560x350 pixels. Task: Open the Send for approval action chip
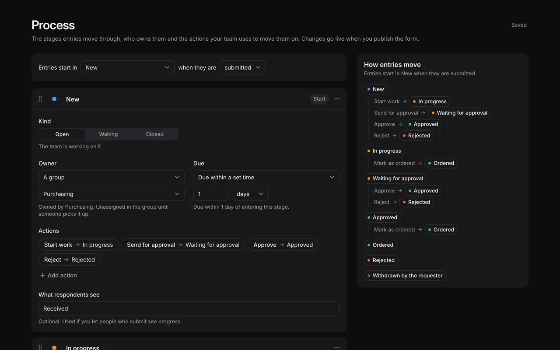pyautogui.click(x=183, y=245)
